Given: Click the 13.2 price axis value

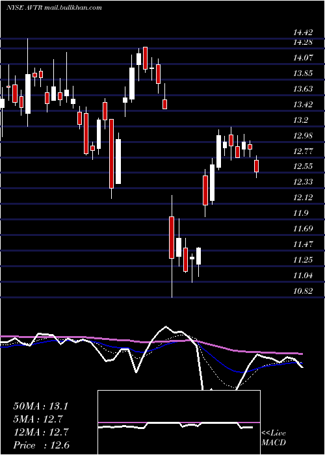Looking at the screenshot, I should (301, 120).
